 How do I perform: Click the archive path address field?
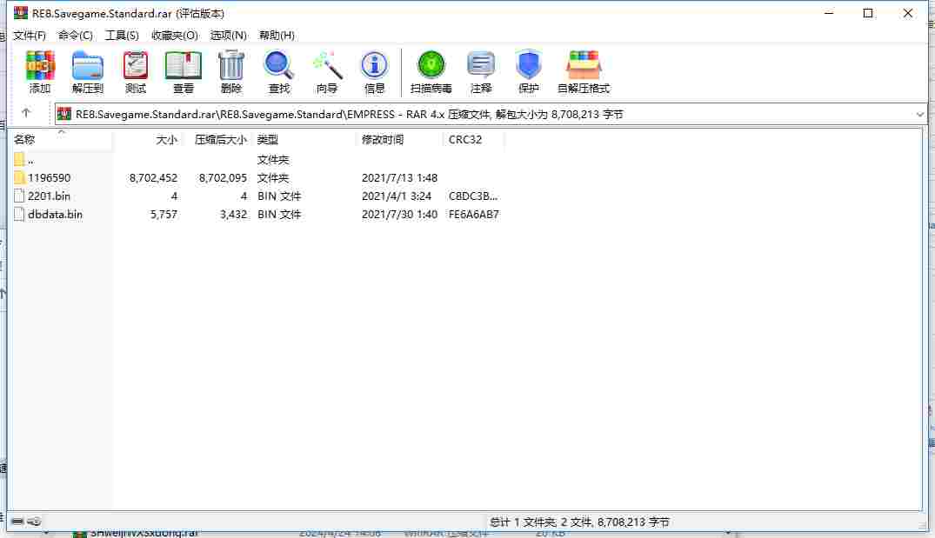click(489, 114)
